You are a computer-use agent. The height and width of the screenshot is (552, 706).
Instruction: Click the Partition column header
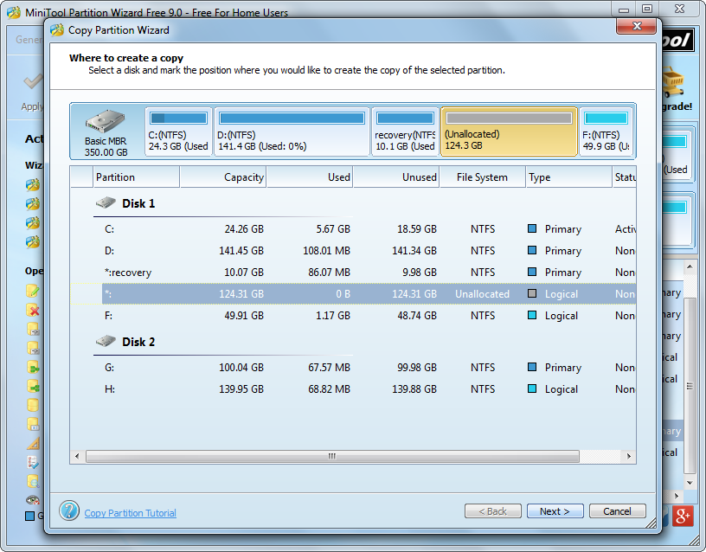pyautogui.click(x=136, y=177)
